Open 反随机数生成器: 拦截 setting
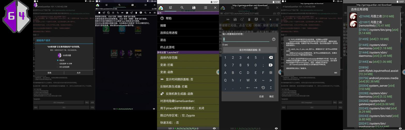 [x=188, y=86]
